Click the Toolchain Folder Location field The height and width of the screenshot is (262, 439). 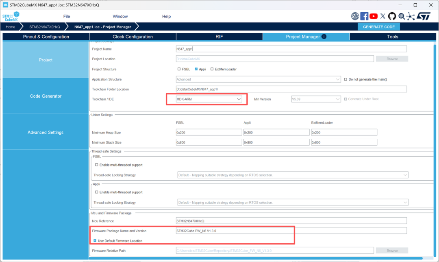tap(291, 89)
